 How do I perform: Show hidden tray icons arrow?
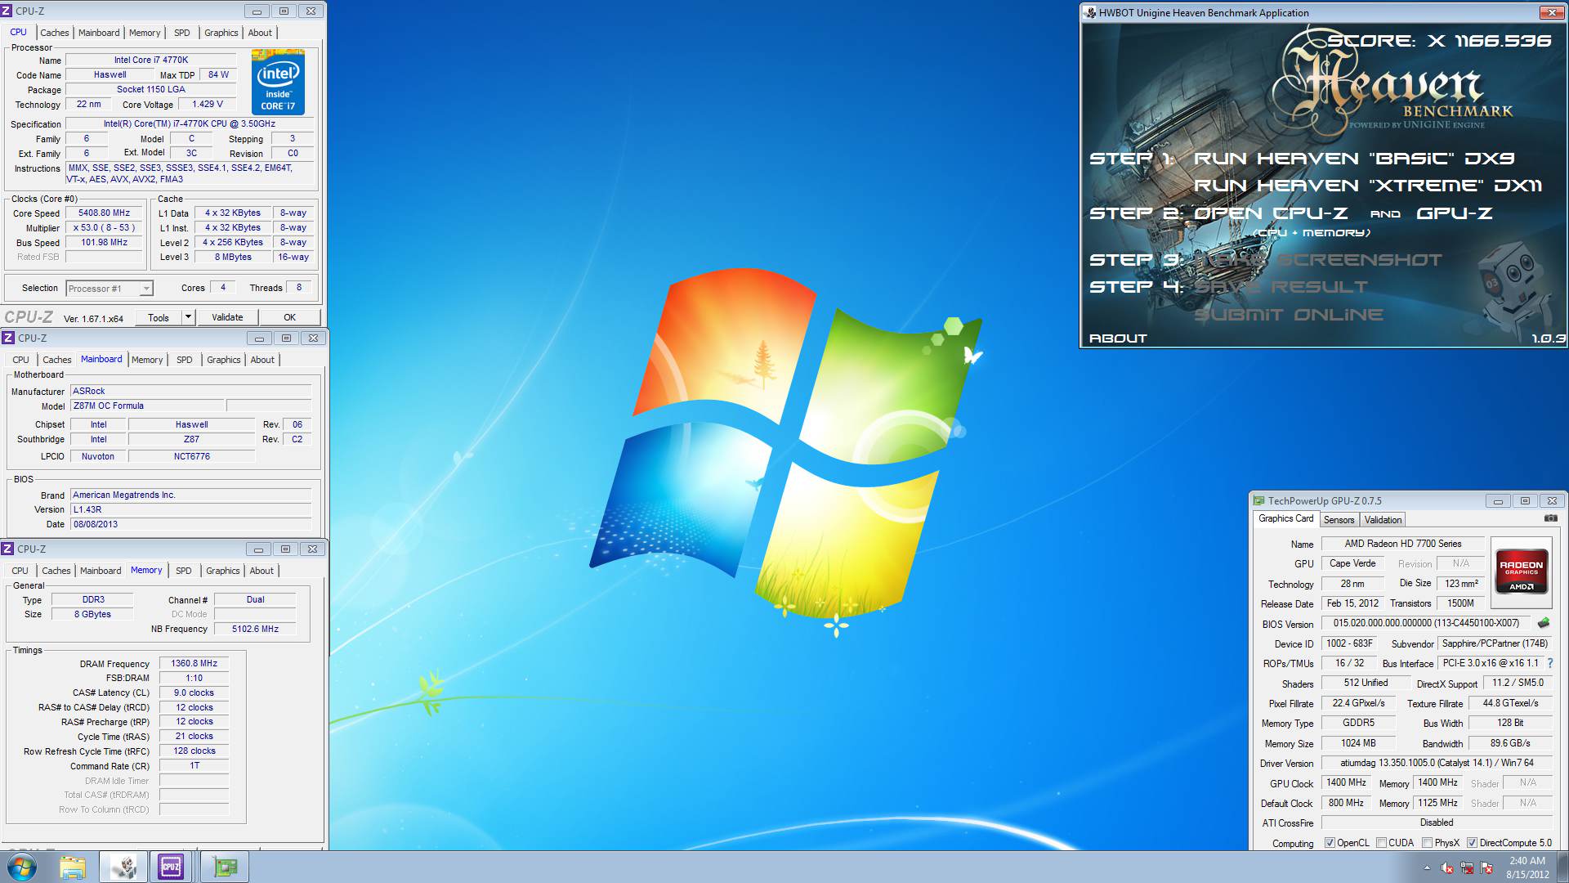(1427, 867)
